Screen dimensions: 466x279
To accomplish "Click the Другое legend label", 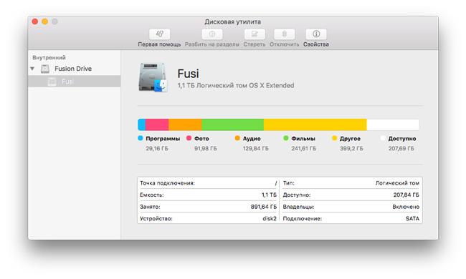I will (x=350, y=139).
